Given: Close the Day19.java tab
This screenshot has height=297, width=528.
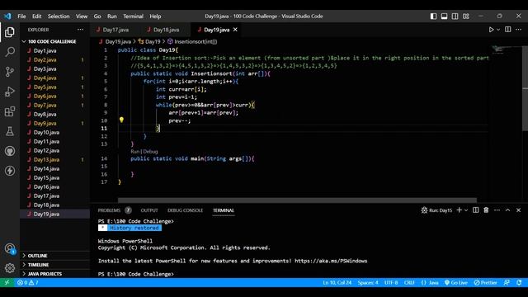Looking at the screenshot, I should coord(235,30).
